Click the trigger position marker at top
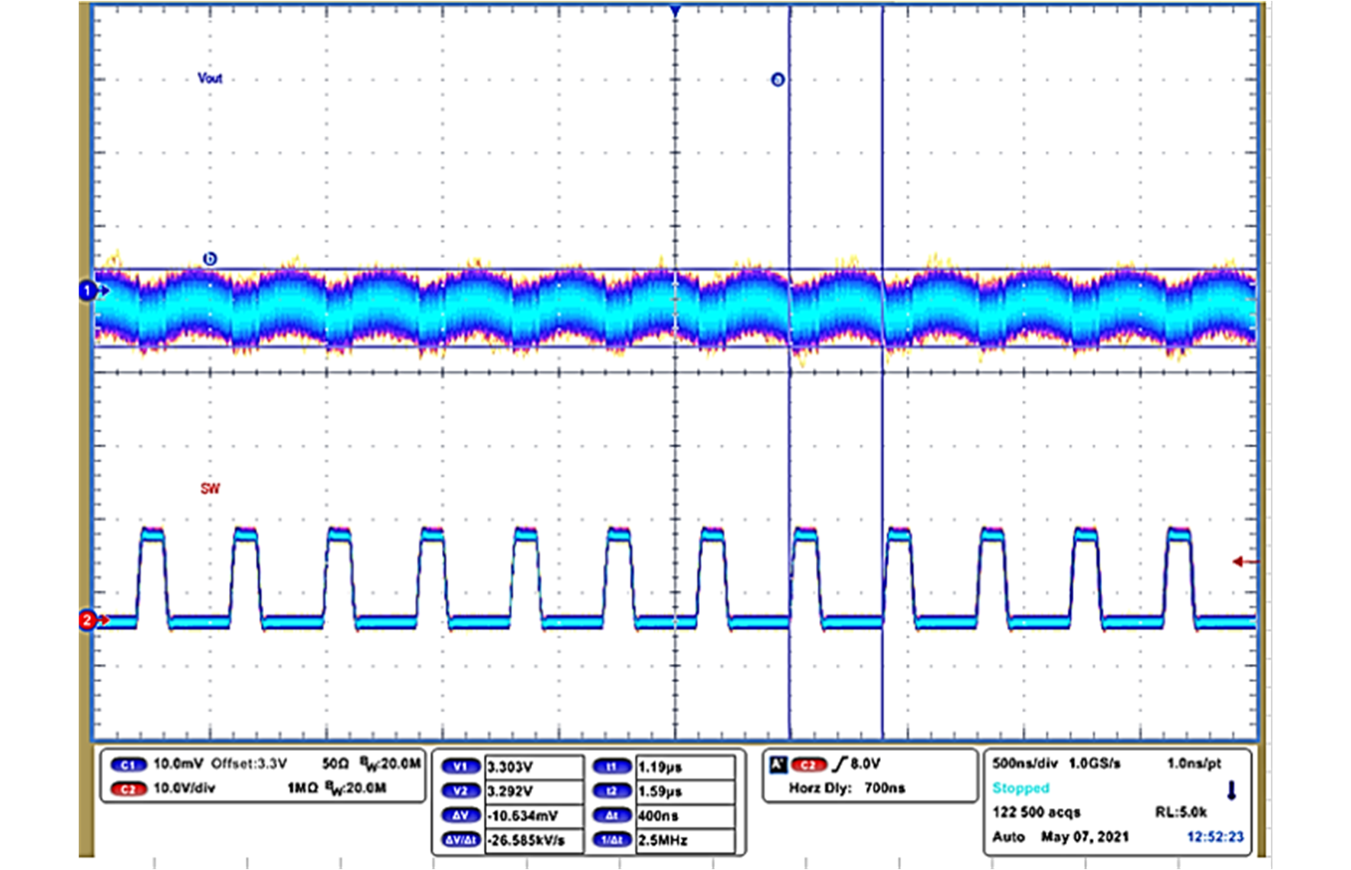The height and width of the screenshot is (870, 1351). click(x=675, y=12)
